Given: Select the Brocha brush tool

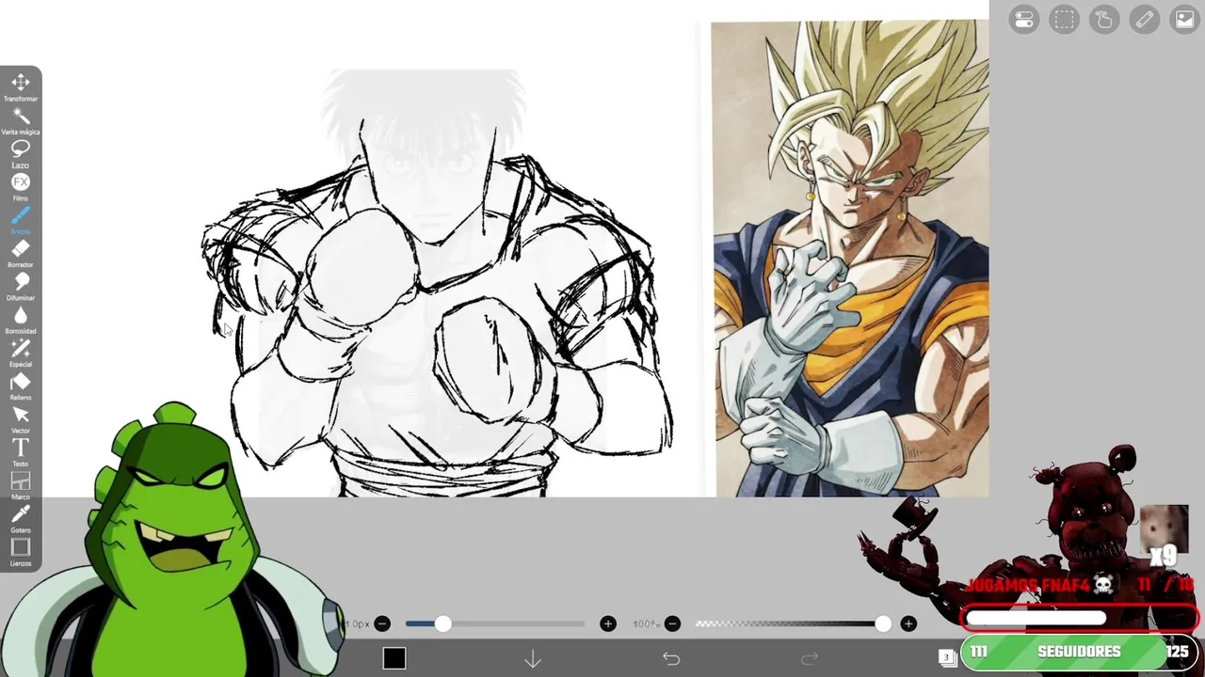Looking at the screenshot, I should pyautogui.click(x=21, y=220).
